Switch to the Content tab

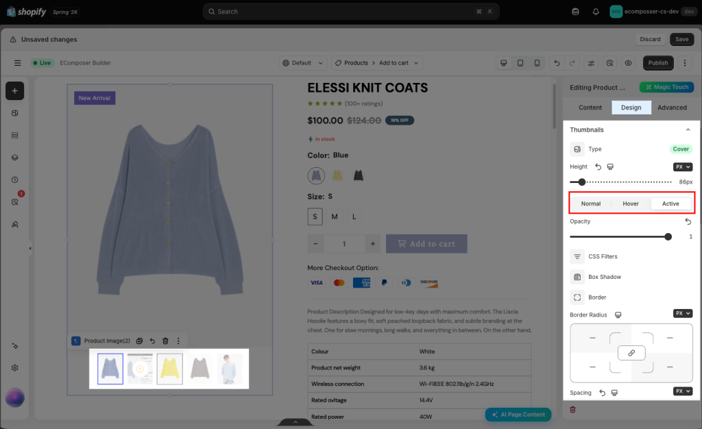[x=590, y=108]
